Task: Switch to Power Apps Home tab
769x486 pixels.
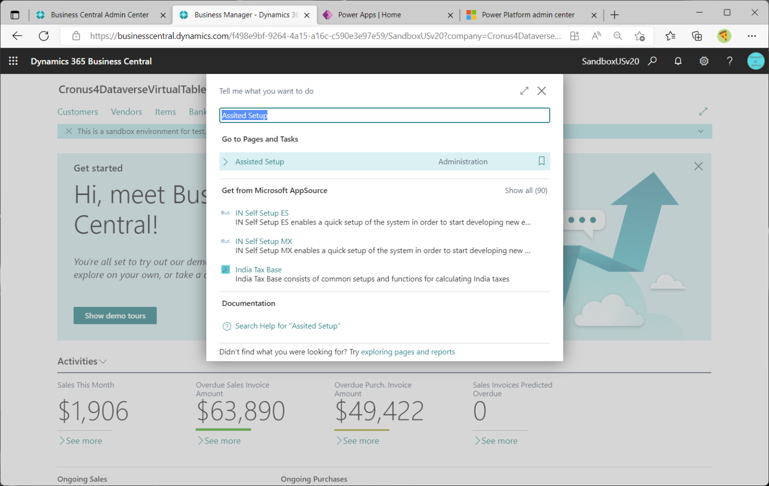Action: coord(369,15)
